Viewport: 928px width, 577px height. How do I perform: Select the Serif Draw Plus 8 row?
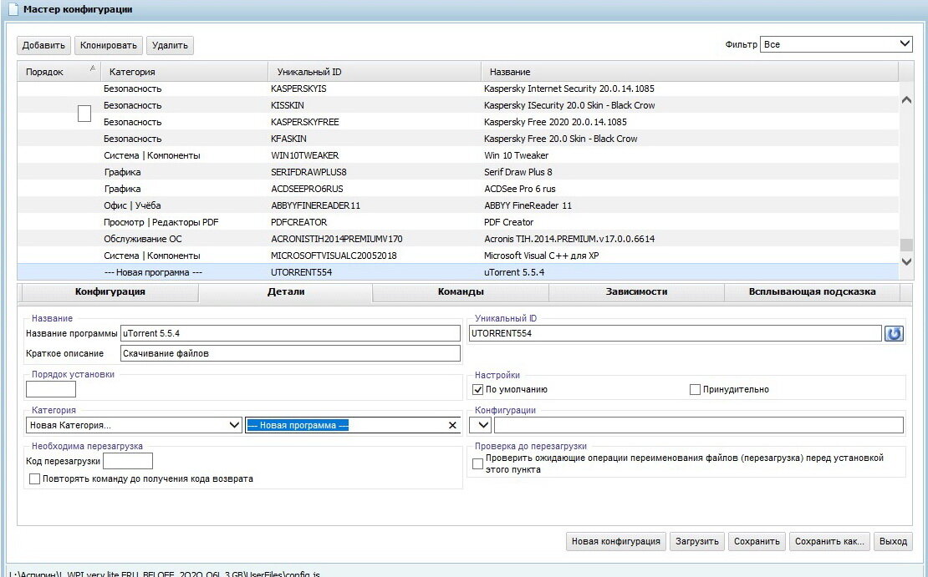(457, 172)
